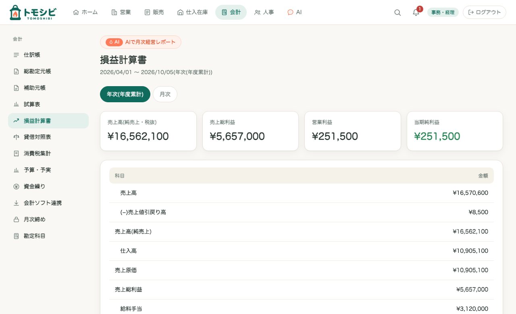Viewport: 516px width, 314px height.
Task: Click the 総勘定元帳 document icon
Action: (x=17, y=71)
